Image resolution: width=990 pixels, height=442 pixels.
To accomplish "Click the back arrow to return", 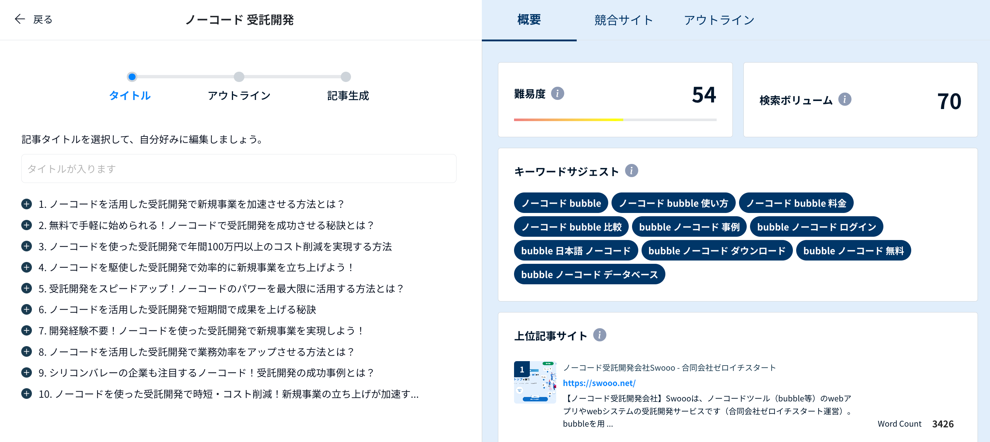I will pos(20,18).
